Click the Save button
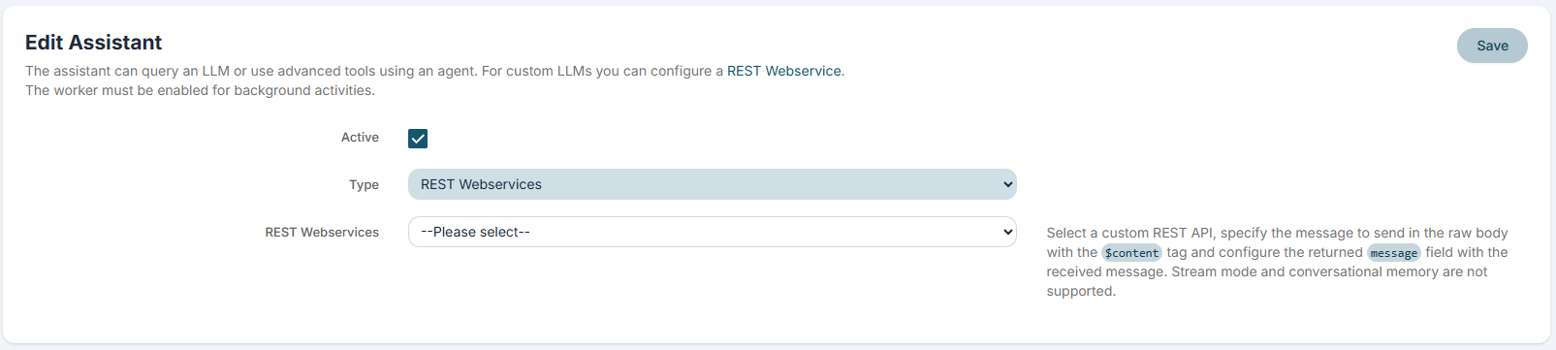The width and height of the screenshot is (1556, 350). (x=1492, y=46)
